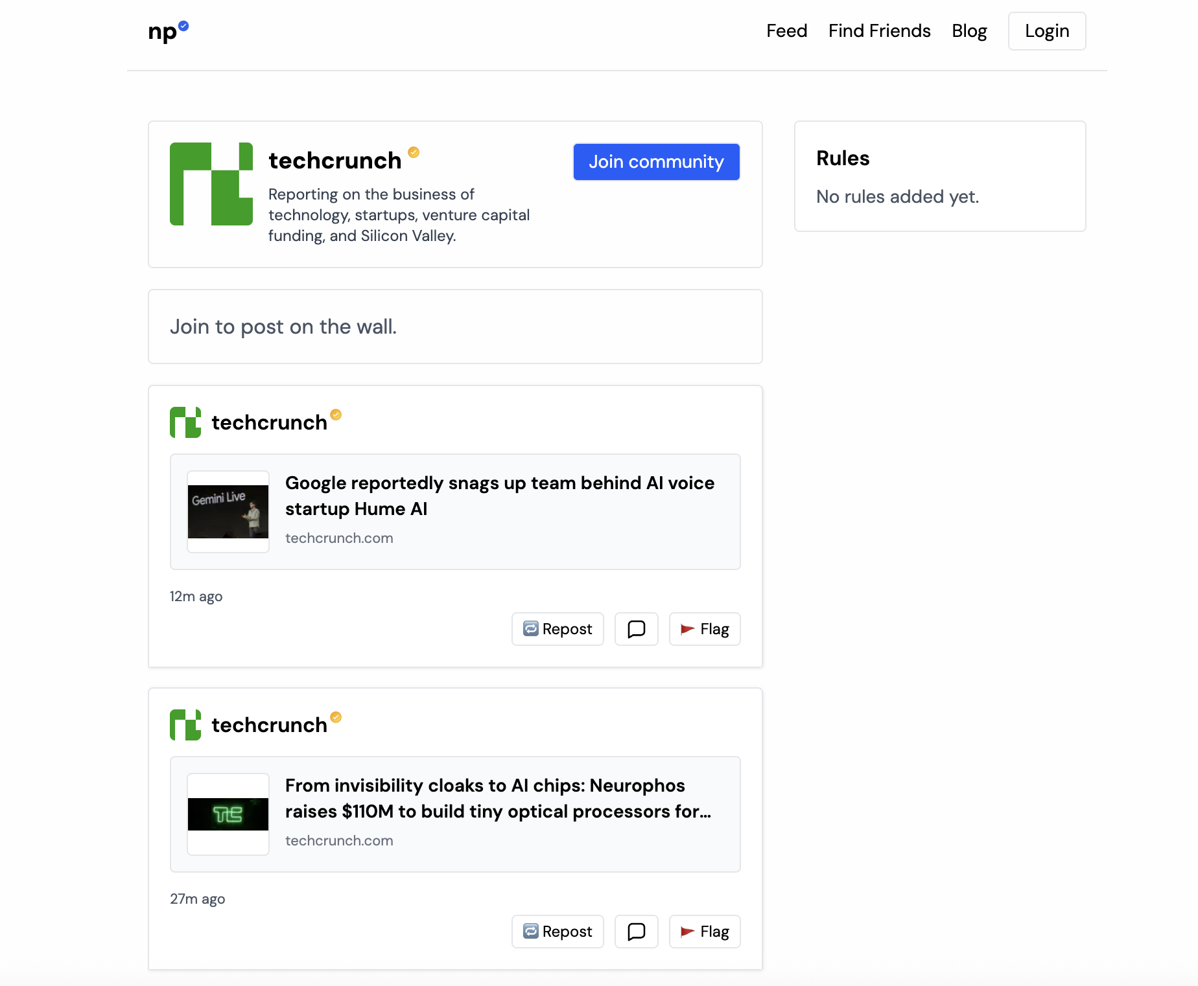Repost the Neurophos article
The image size is (1198, 986).
(x=558, y=932)
